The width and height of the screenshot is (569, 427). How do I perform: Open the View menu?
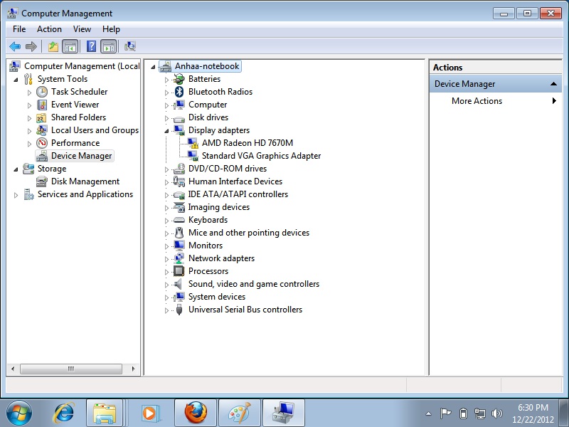[82, 29]
